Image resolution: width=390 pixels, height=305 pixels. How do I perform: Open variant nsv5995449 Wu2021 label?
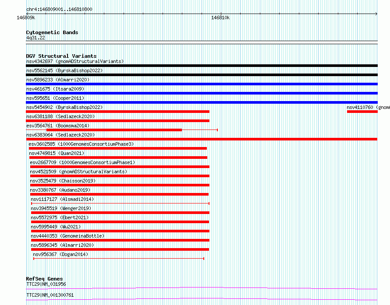tap(56, 227)
